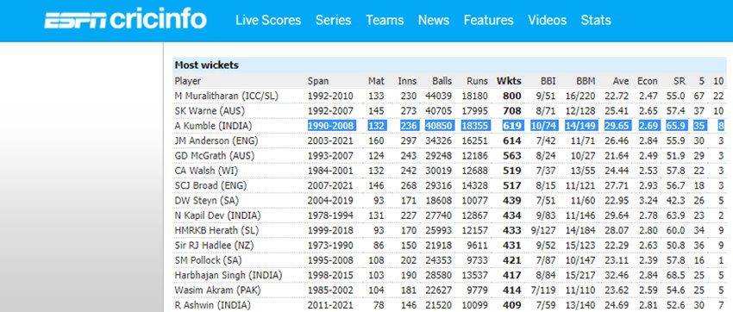Open Sir RJ Hadlee (NZ) player link
Viewport: 733px width, 312px height.
tap(213, 246)
